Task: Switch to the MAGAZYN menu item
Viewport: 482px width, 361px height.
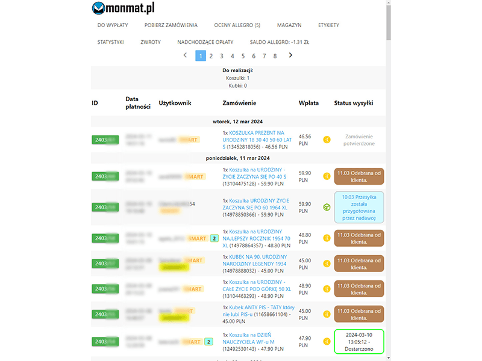Action: pyautogui.click(x=289, y=25)
